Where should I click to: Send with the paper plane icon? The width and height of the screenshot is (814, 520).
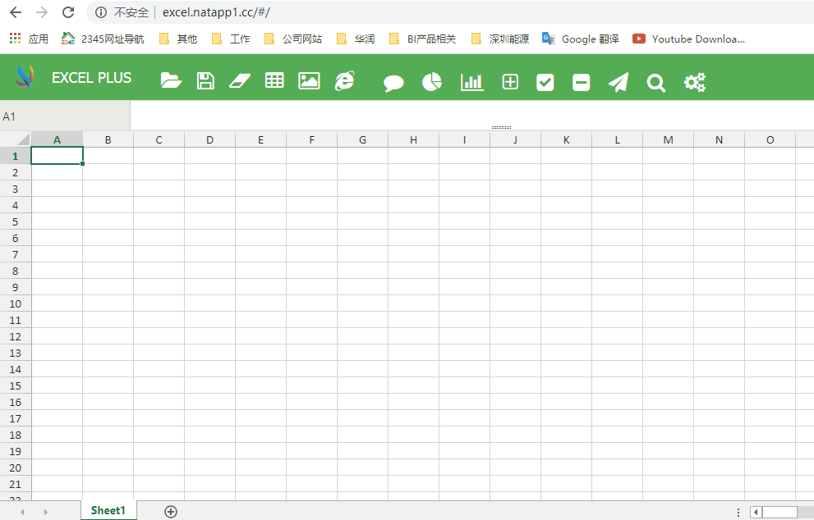point(619,82)
